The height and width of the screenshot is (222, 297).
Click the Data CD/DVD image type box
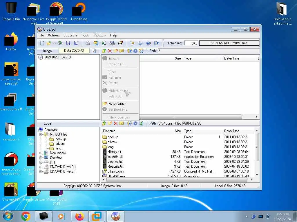74,51
